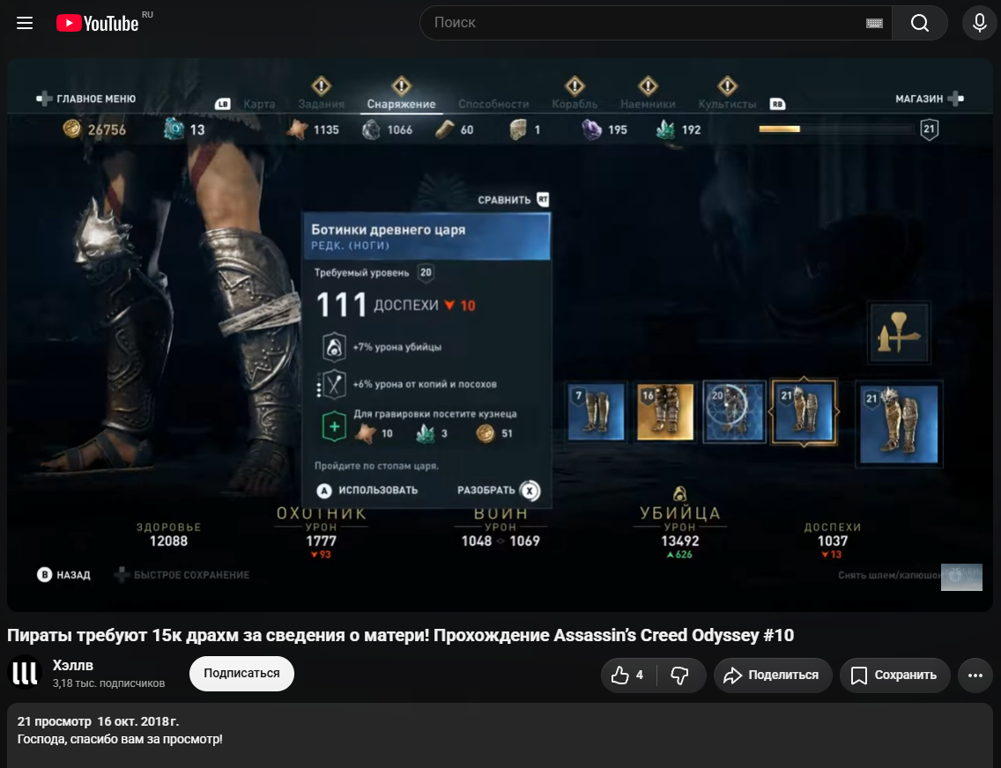Click the weapon silhouette slot above items
The width and height of the screenshot is (1001, 768).
pos(899,333)
